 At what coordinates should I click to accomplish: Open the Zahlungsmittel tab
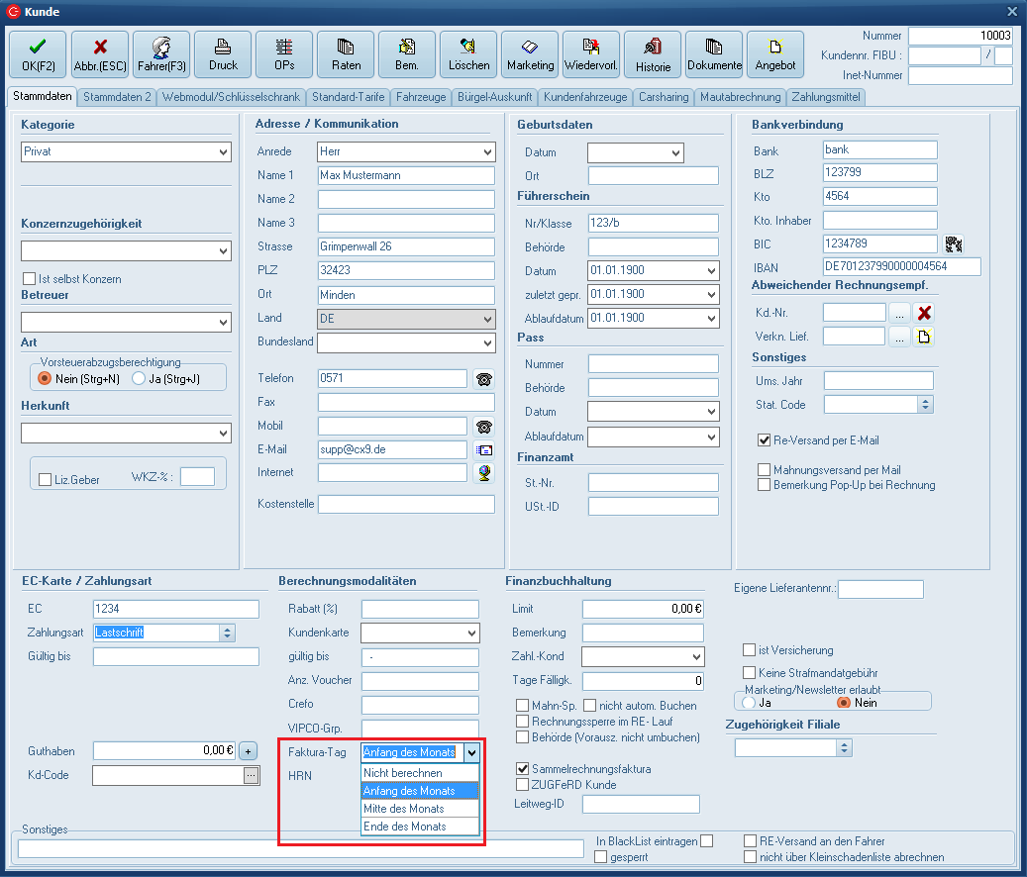click(x=826, y=97)
